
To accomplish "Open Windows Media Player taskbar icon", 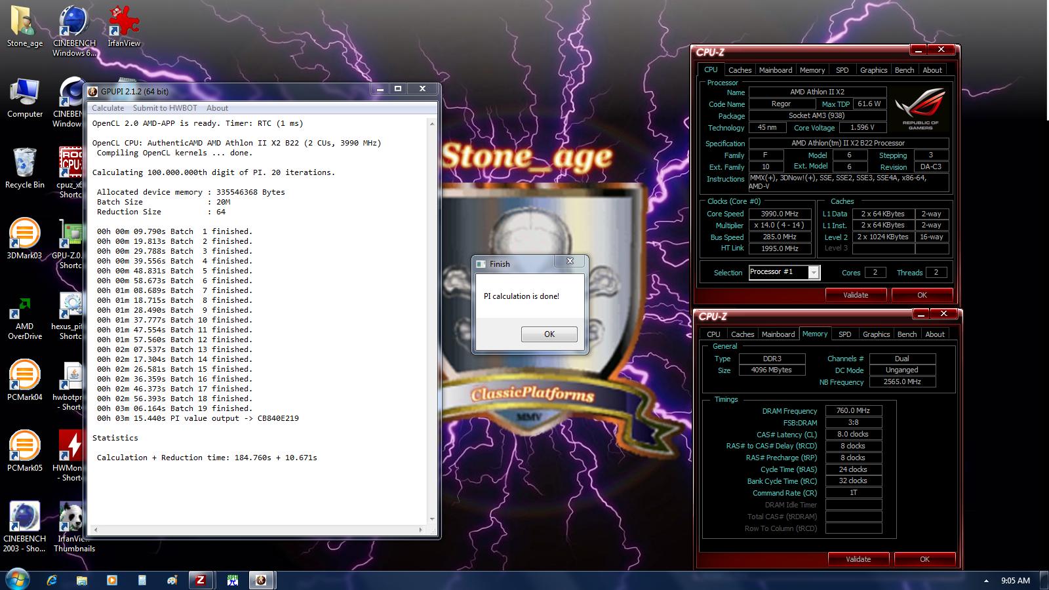I will coord(112,580).
